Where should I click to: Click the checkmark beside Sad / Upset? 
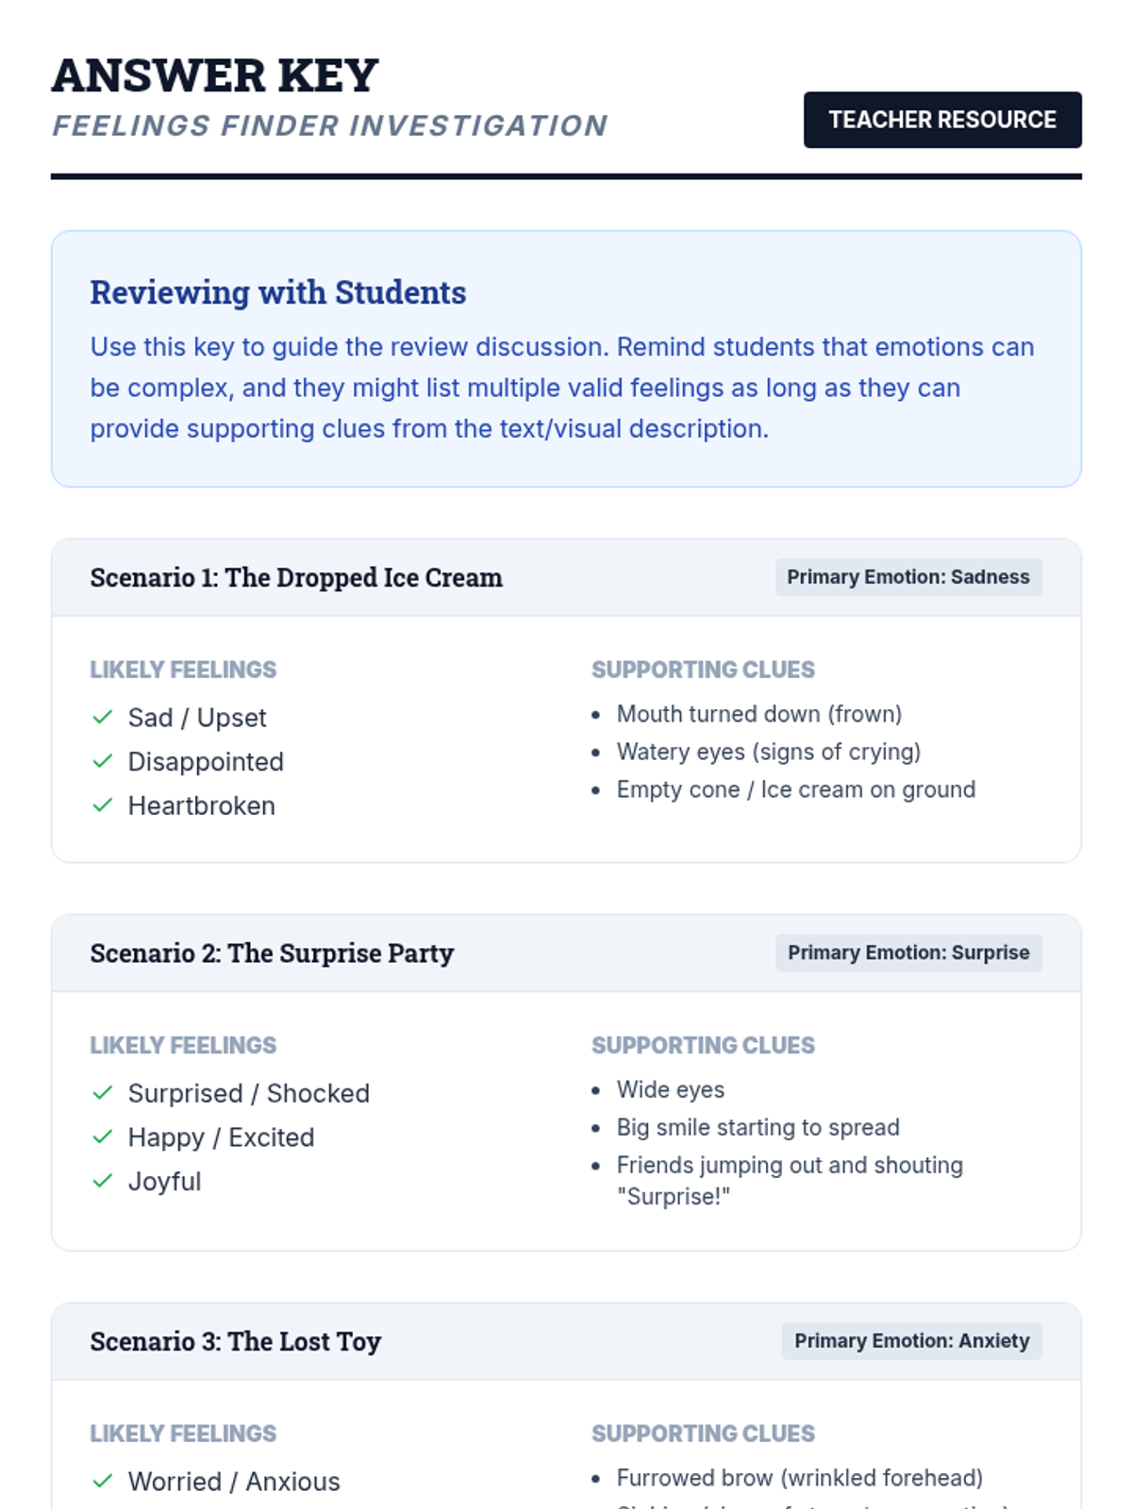click(103, 718)
